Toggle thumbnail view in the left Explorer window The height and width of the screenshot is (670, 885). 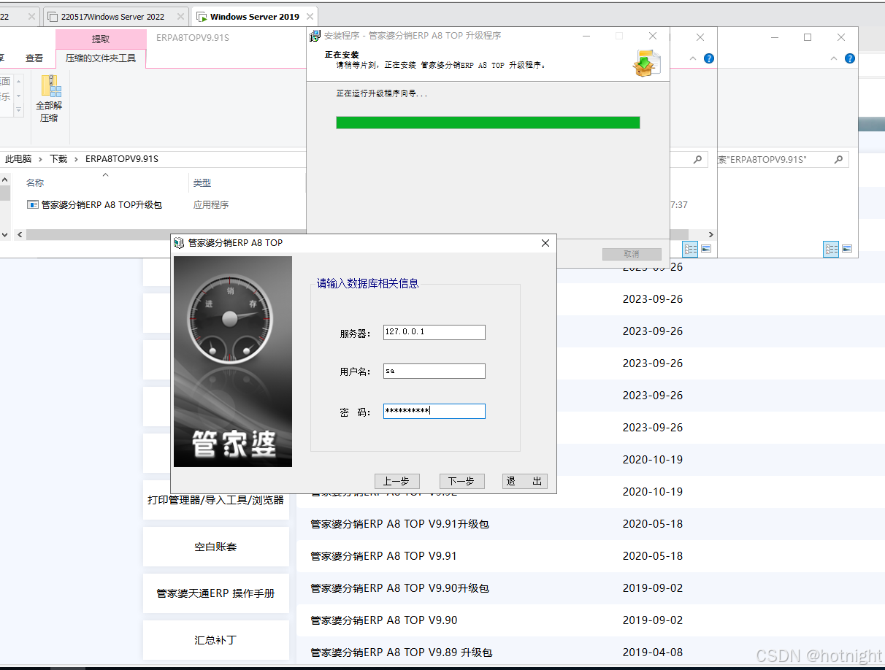pos(706,249)
